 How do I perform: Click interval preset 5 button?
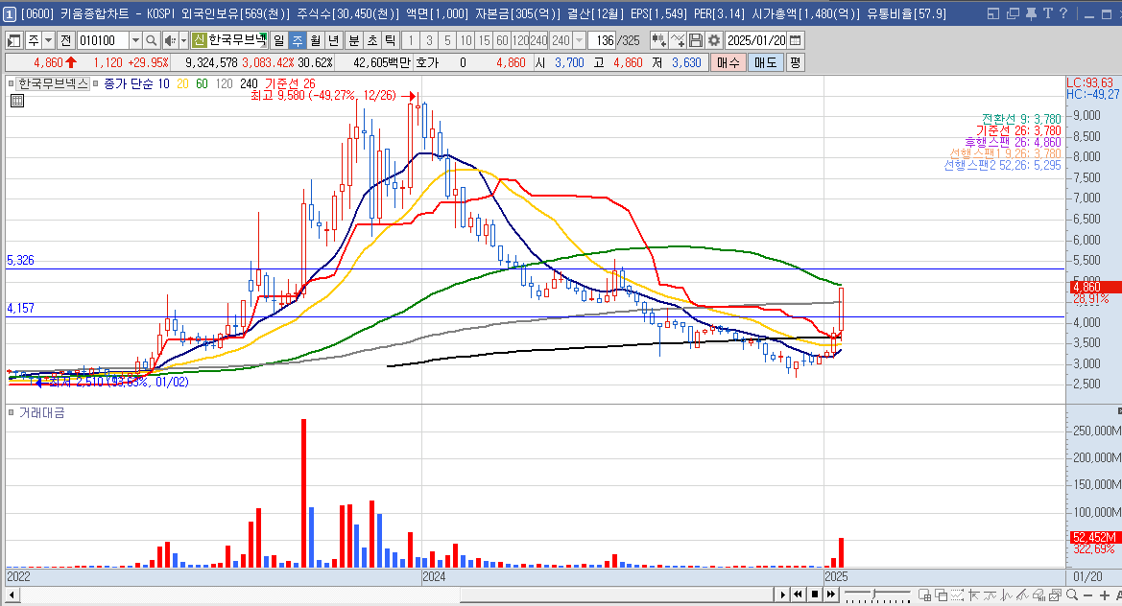[x=448, y=40]
